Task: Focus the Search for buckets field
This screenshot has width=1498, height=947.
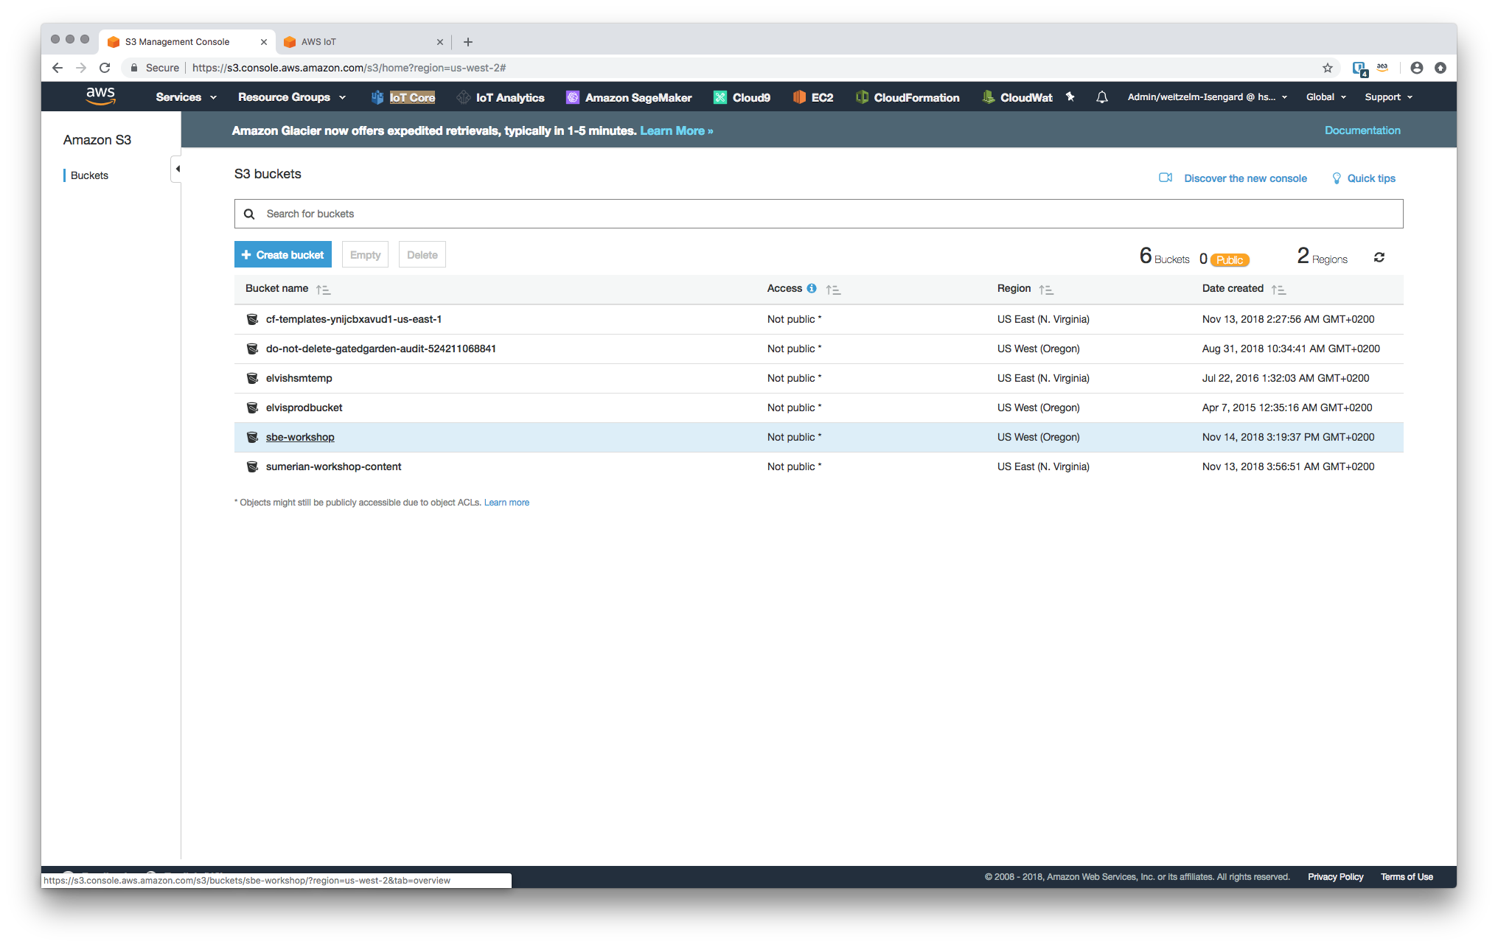Action: point(818,214)
